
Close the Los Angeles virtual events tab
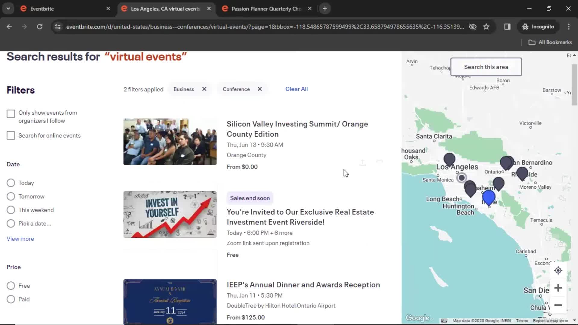pos(209,9)
